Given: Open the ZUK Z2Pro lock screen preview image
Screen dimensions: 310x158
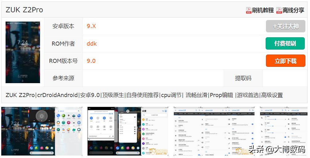Looking at the screenshot, I should [x=23, y=52].
